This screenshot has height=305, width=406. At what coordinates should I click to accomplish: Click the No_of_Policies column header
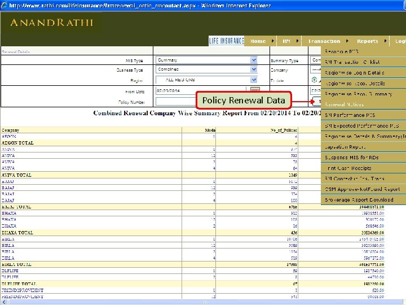click(x=284, y=130)
